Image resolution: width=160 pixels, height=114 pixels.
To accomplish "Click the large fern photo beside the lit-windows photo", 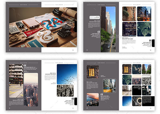I will 144,29.
